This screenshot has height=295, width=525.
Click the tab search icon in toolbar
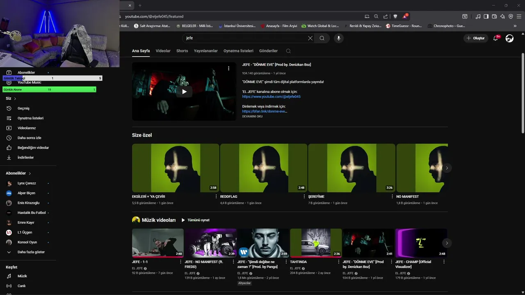click(x=465, y=16)
